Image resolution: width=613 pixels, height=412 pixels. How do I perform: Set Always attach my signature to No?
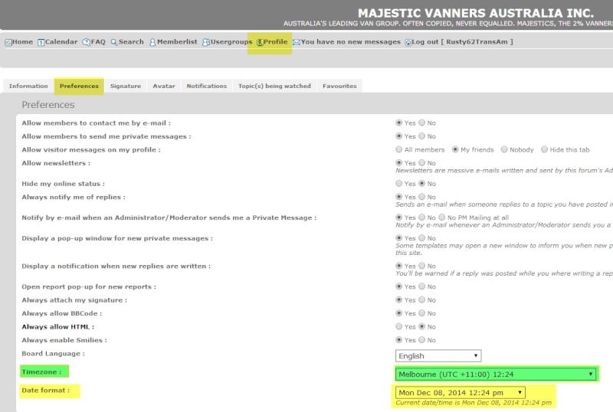tap(422, 300)
